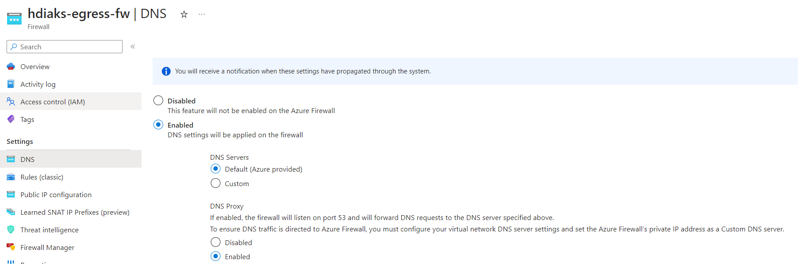Select the Enabled DNS settings radio button
Viewport: 798px width, 264px height.
pos(158,125)
